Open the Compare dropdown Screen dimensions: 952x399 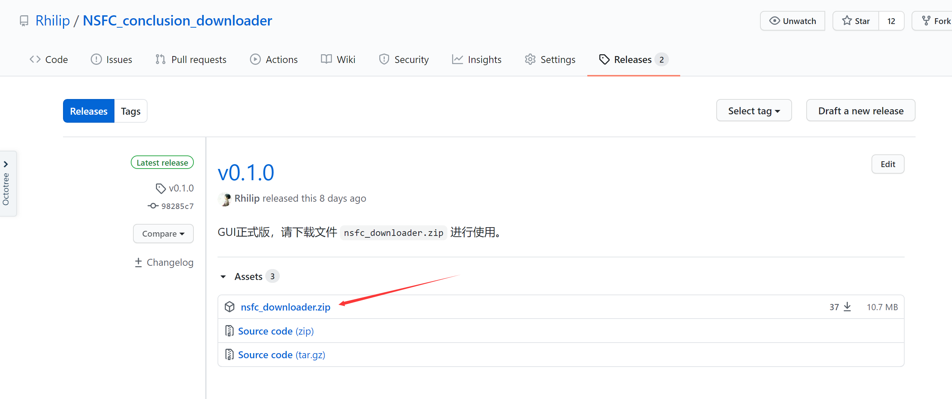point(163,233)
